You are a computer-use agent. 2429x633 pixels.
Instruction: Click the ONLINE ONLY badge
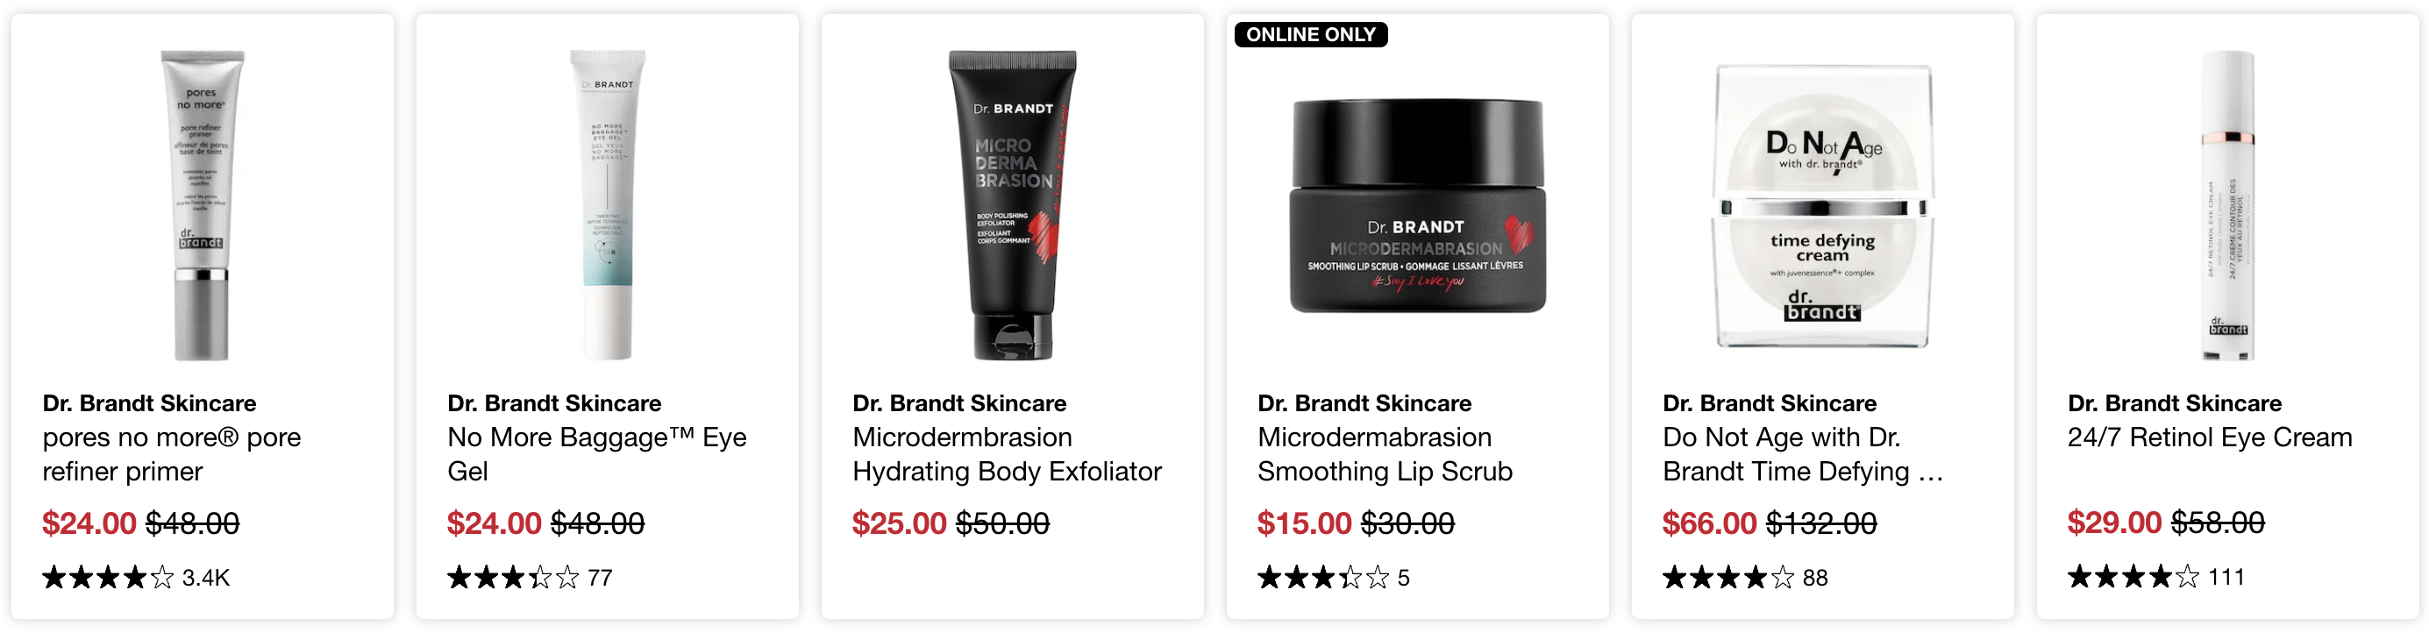[1311, 35]
